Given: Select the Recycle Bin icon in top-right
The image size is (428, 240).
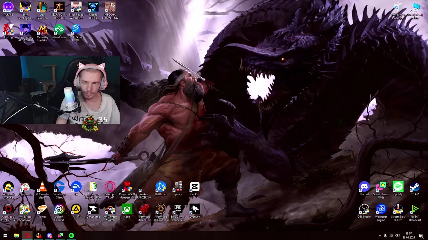Looking at the screenshot, I should pyautogui.click(x=398, y=11).
